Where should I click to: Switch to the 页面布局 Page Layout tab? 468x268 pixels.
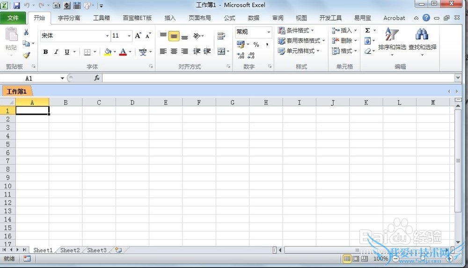pyautogui.click(x=200, y=18)
